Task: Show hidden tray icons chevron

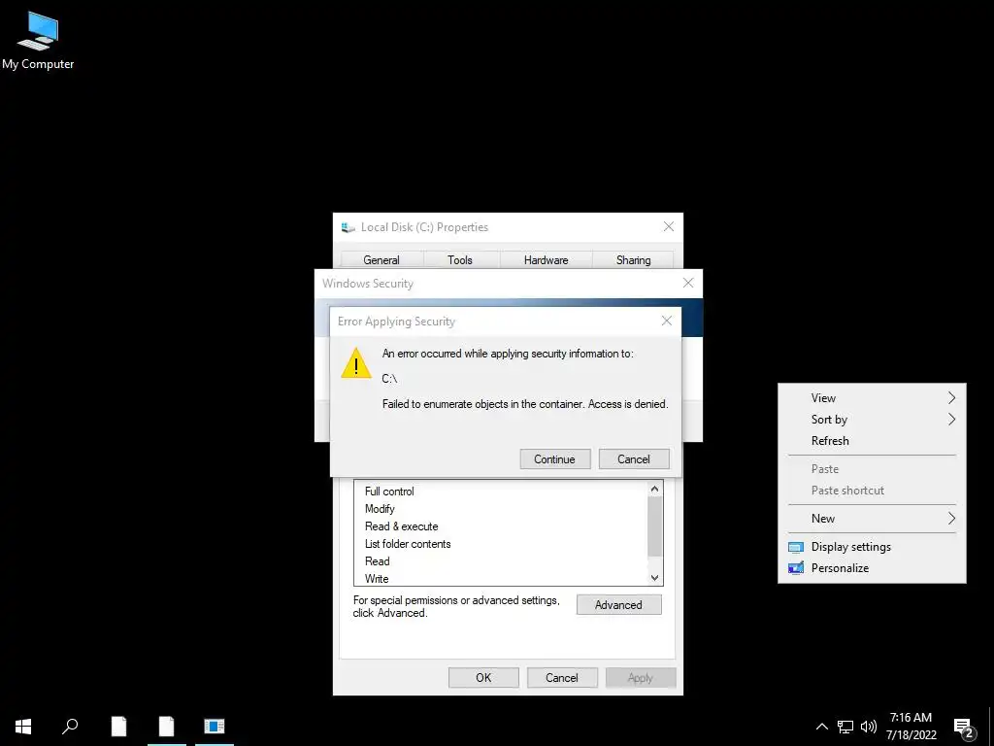Action: click(821, 727)
